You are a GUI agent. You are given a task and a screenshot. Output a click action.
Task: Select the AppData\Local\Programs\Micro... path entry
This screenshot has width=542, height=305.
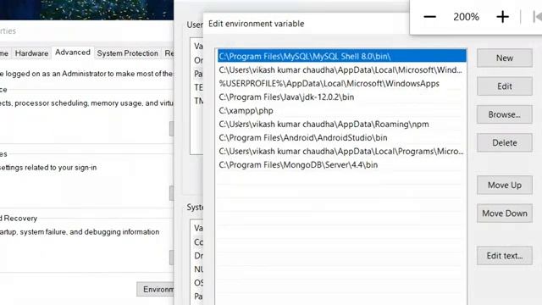tap(341, 152)
